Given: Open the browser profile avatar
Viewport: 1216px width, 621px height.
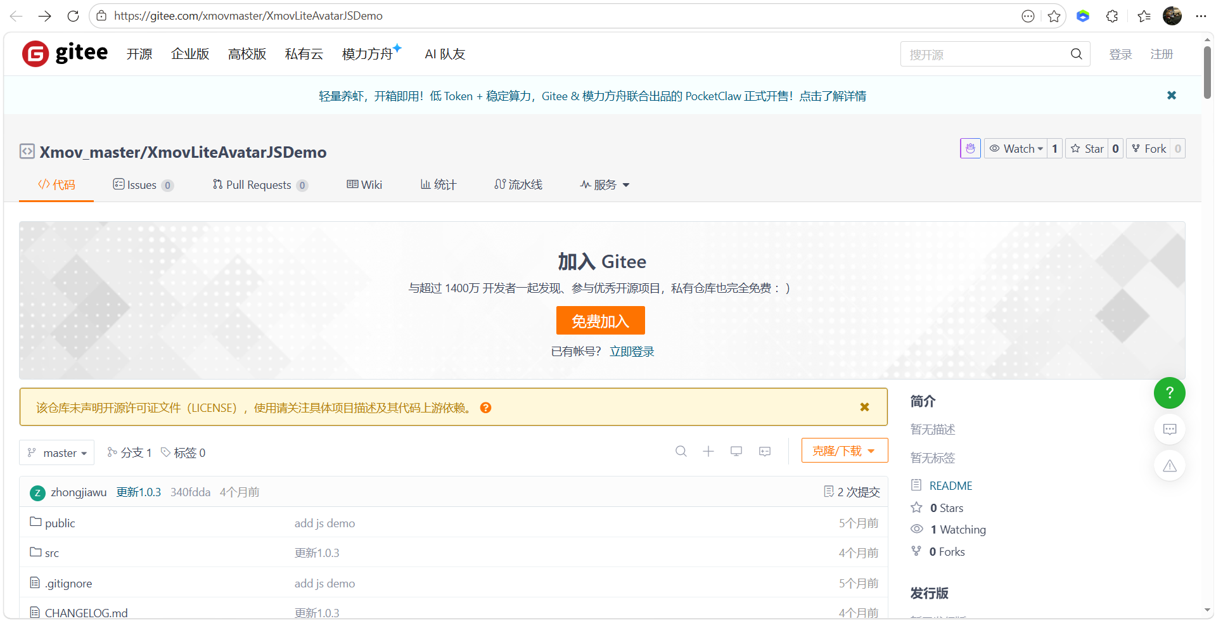Looking at the screenshot, I should (1172, 16).
